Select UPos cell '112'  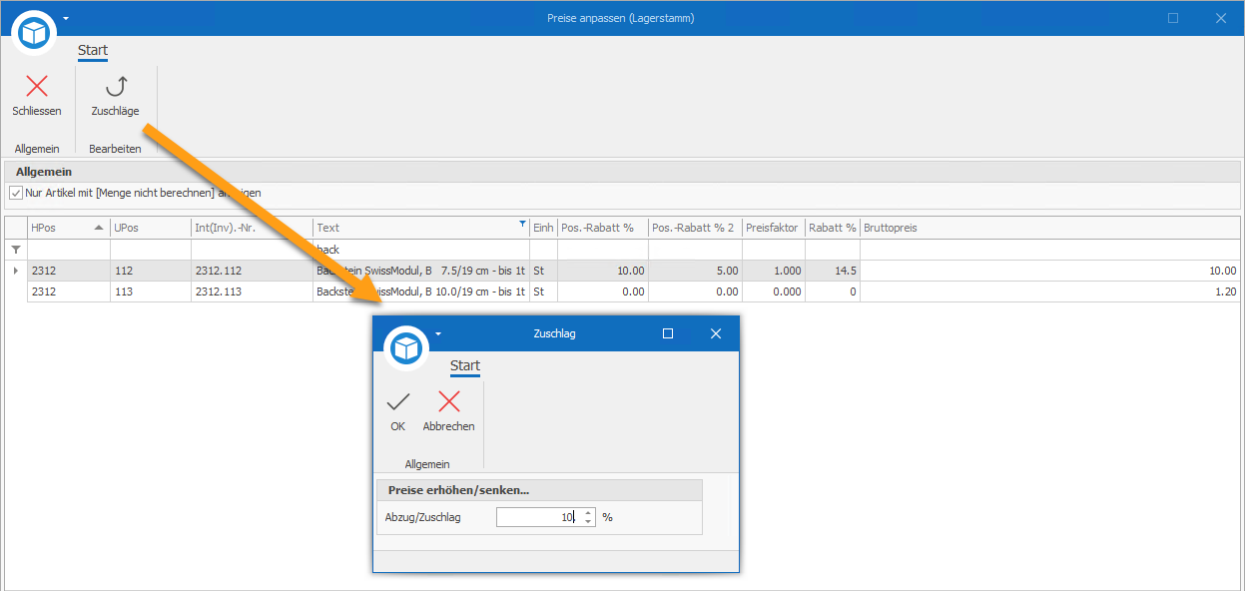tap(151, 271)
